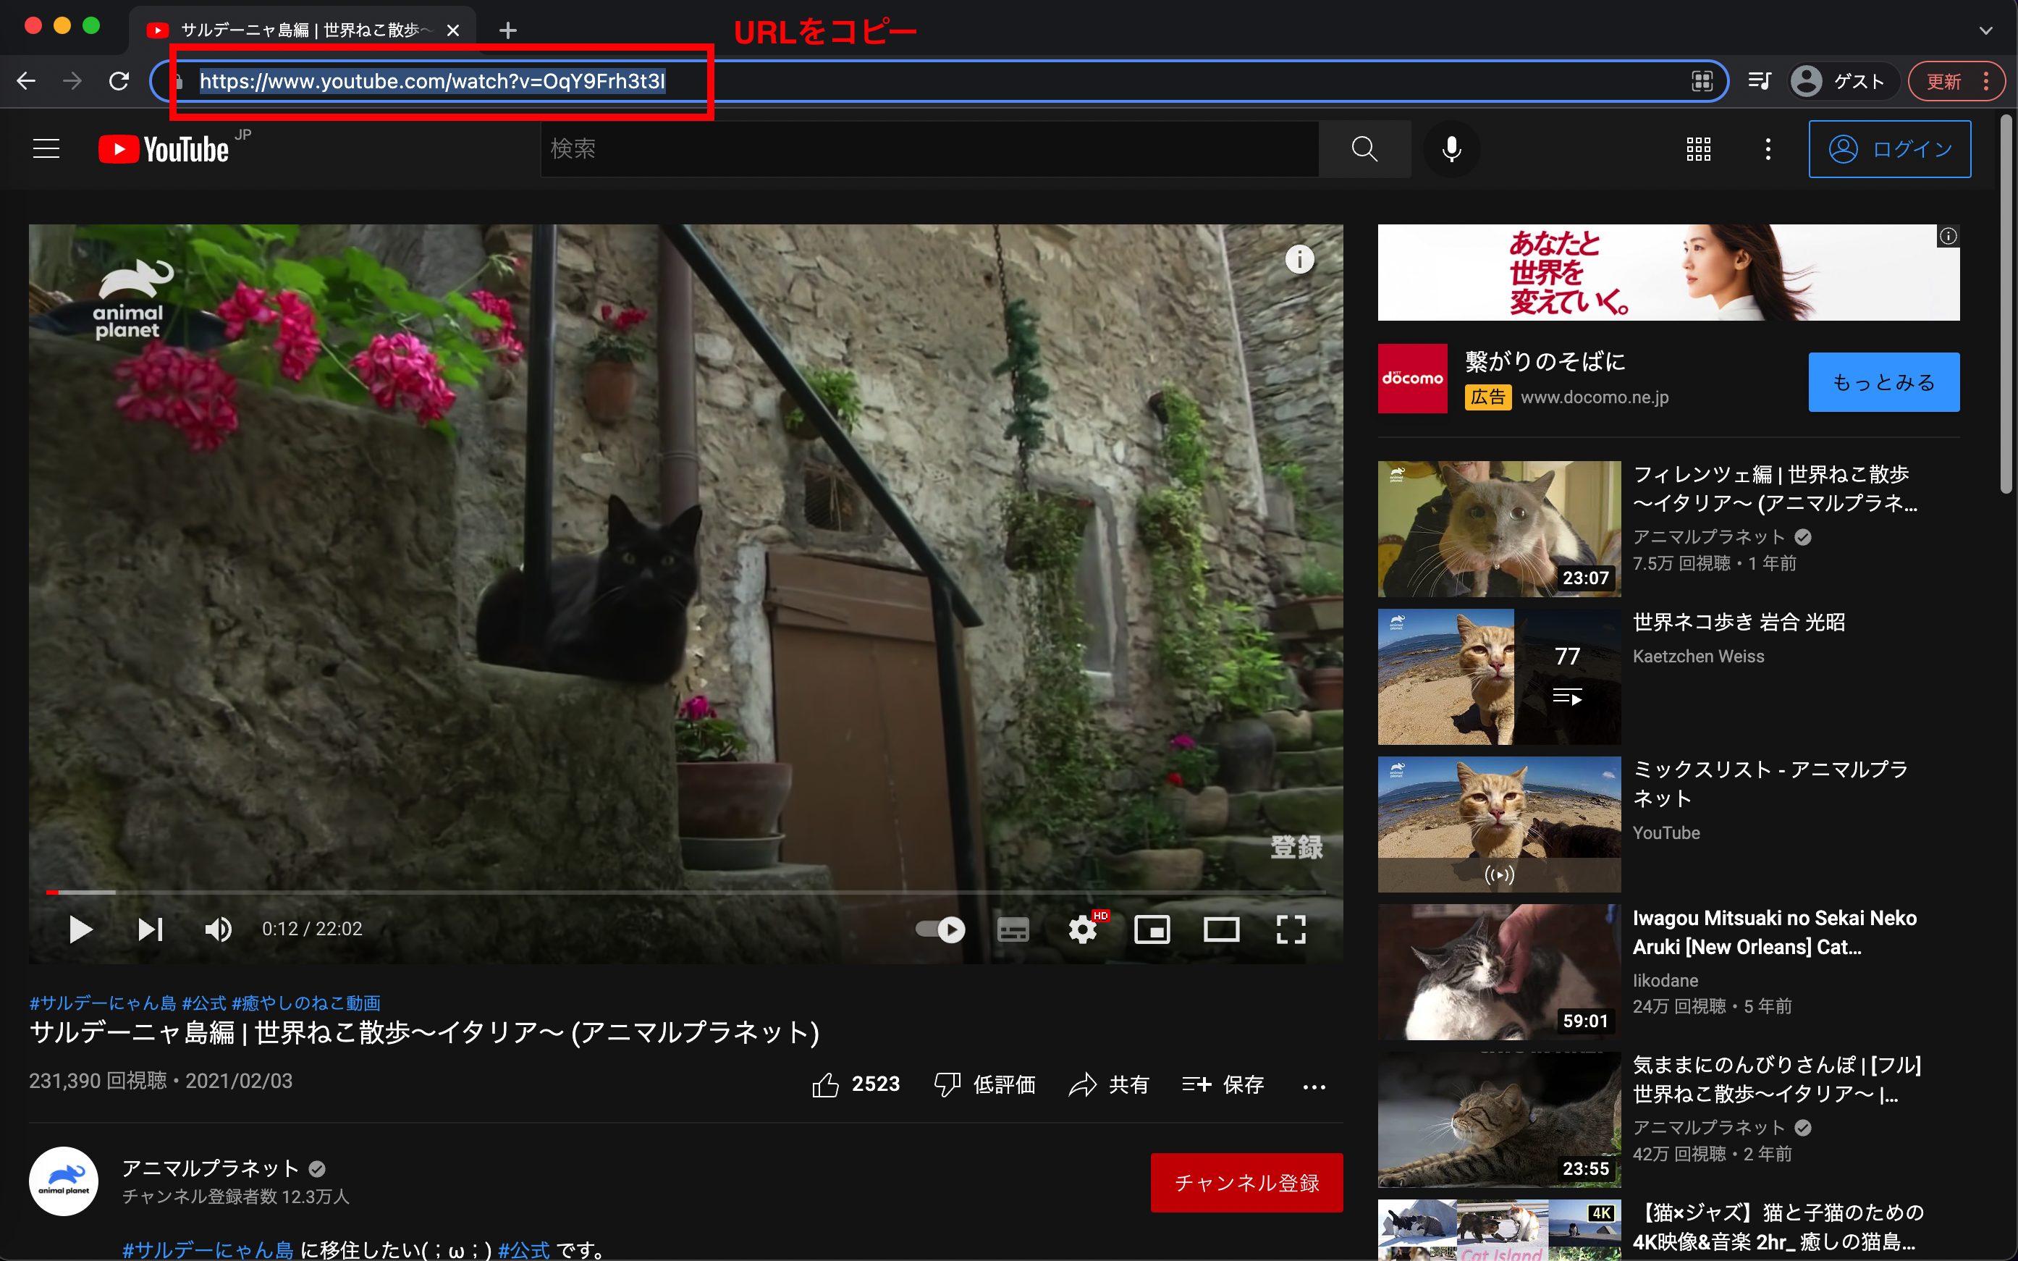This screenshot has height=1261, width=2018.
Task: Click the thumbs up like icon
Action: pos(826,1084)
